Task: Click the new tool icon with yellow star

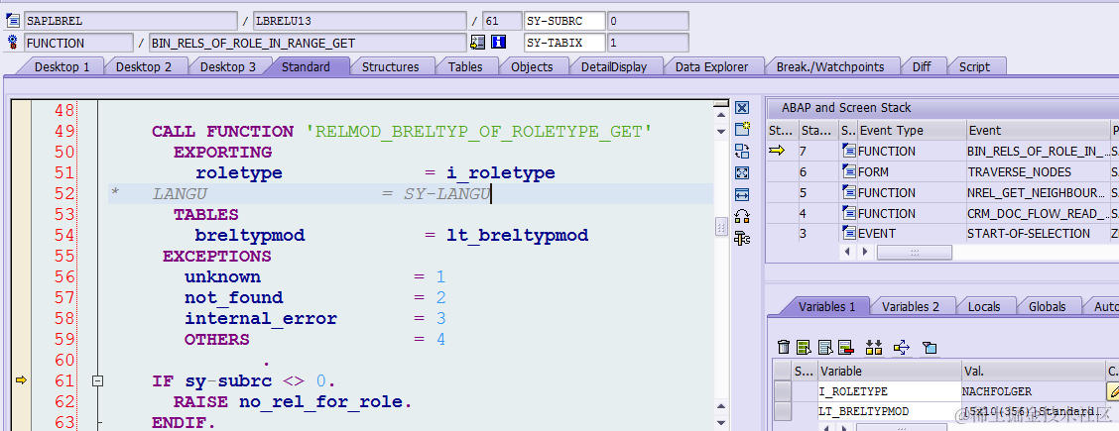Action: [x=741, y=129]
